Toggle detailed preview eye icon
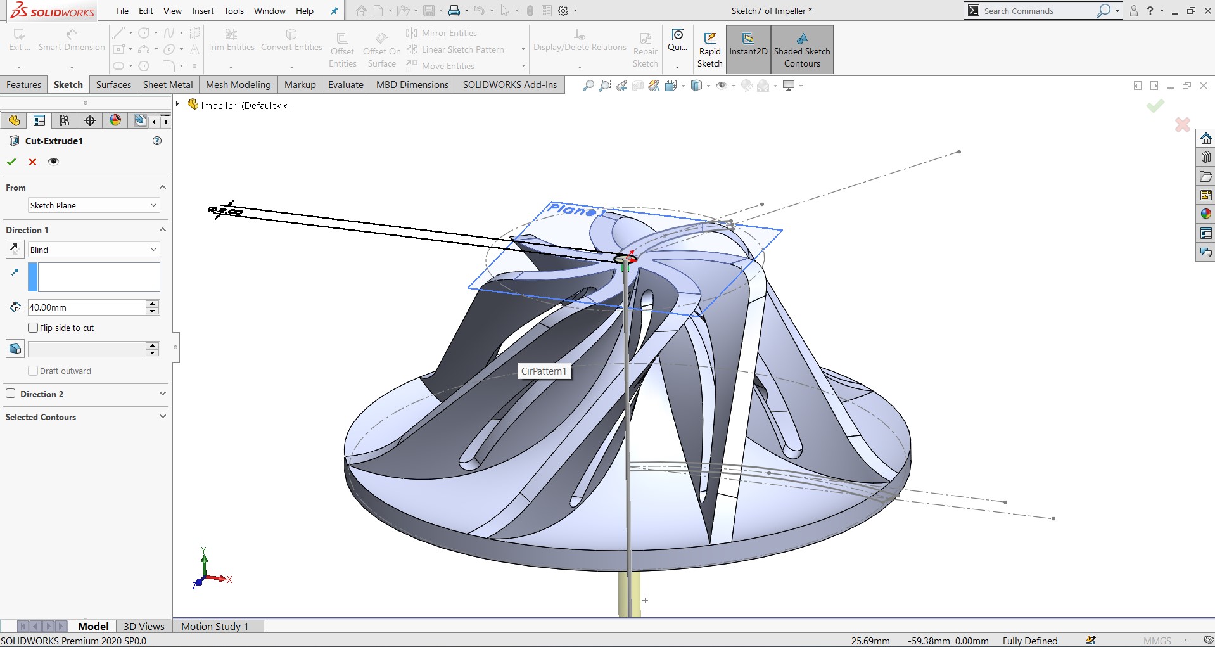This screenshot has height=647, width=1215. tap(53, 162)
